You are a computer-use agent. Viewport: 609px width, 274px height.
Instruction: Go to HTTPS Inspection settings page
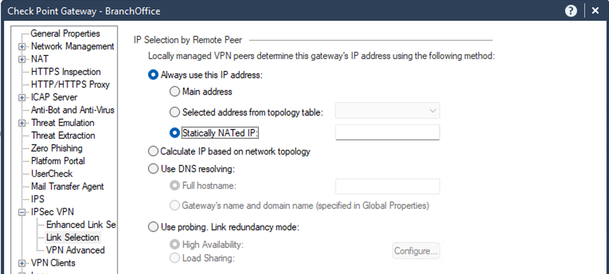point(66,72)
